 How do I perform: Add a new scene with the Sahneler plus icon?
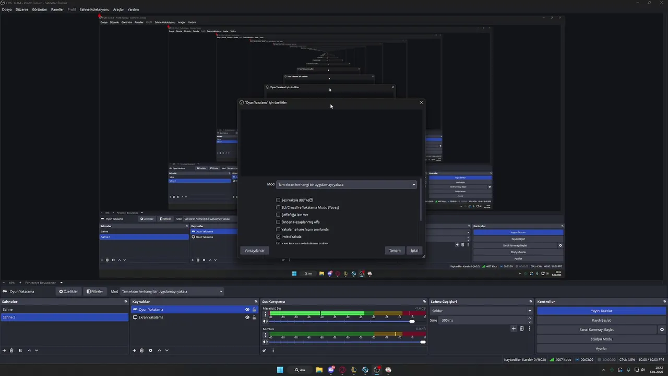[x=4, y=350]
